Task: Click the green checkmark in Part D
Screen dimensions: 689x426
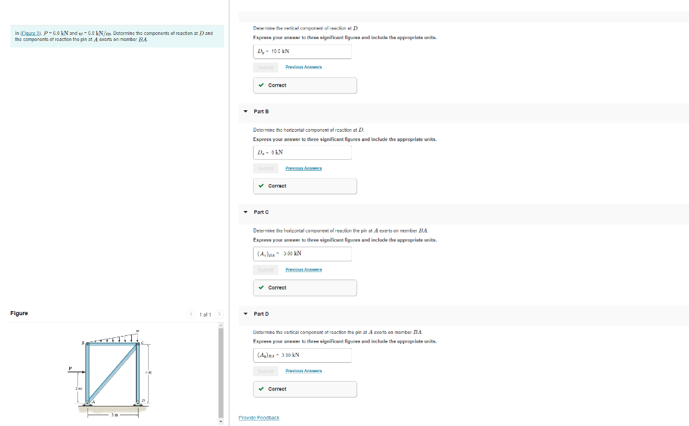Action: pos(262,389)
